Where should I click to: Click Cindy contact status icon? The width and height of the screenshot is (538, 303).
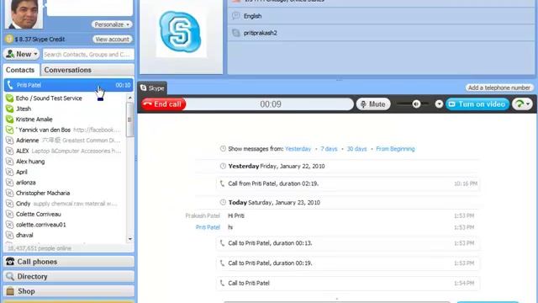9,204
